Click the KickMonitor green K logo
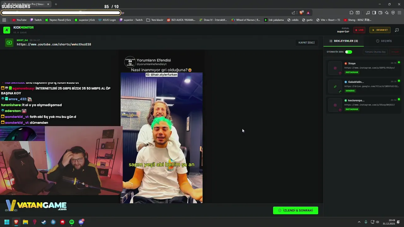404x227 pixels. (7, 30)
